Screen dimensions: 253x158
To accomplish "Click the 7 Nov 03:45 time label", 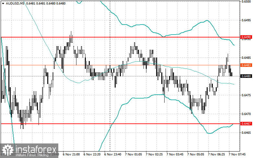I will click(x=175, y=154).
